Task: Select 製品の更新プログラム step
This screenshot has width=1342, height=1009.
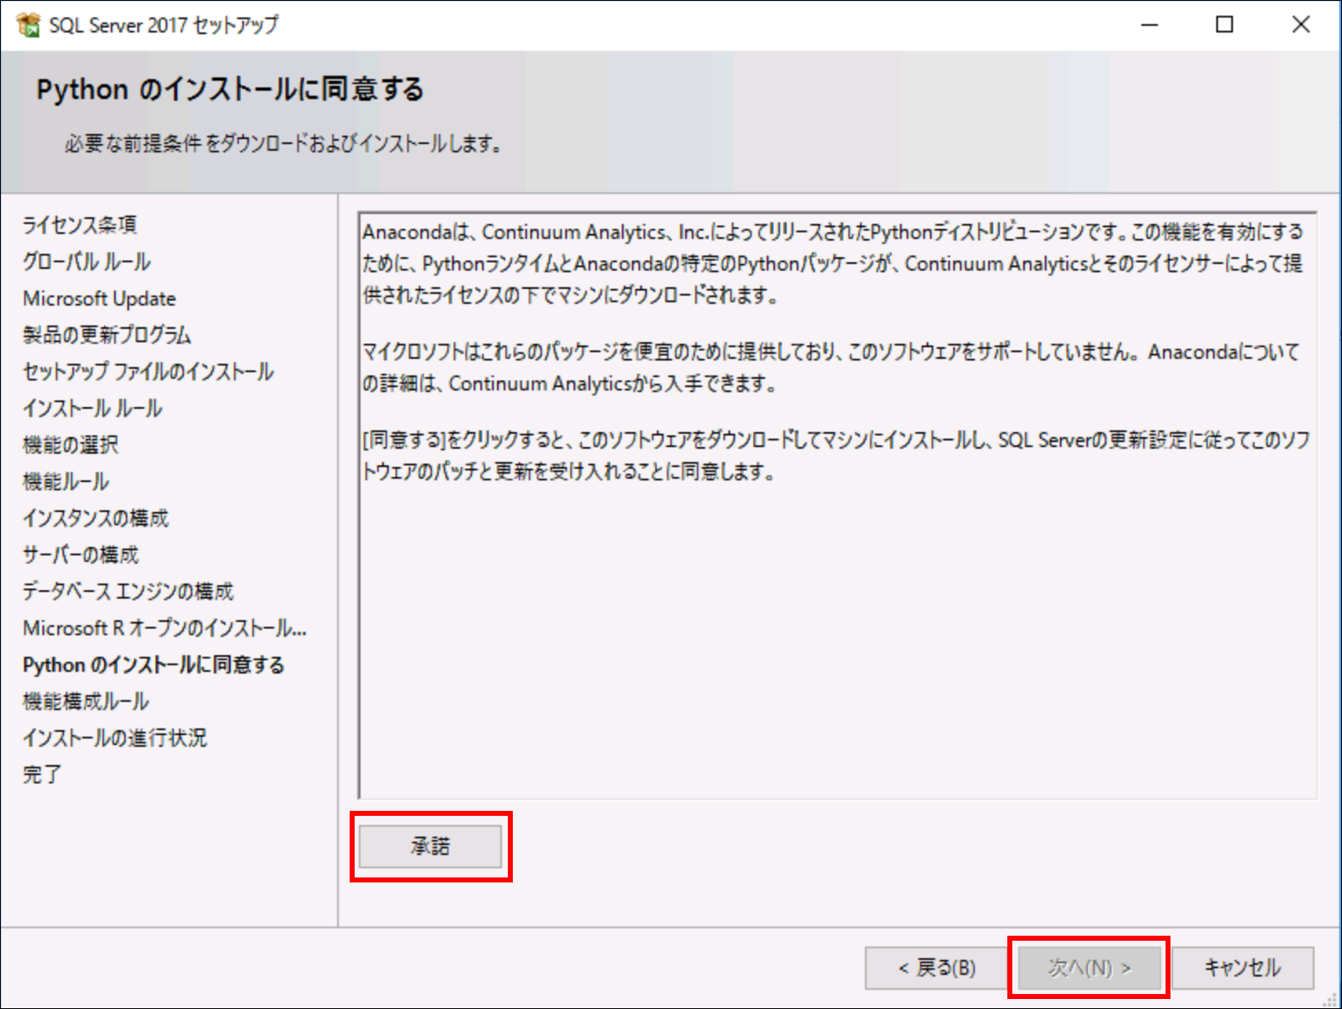Action: [107, 335]
